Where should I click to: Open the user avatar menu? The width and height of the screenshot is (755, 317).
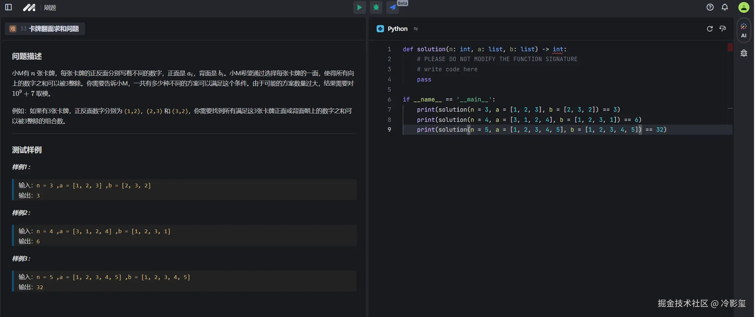pyautogui.click(x=744, y=7)
